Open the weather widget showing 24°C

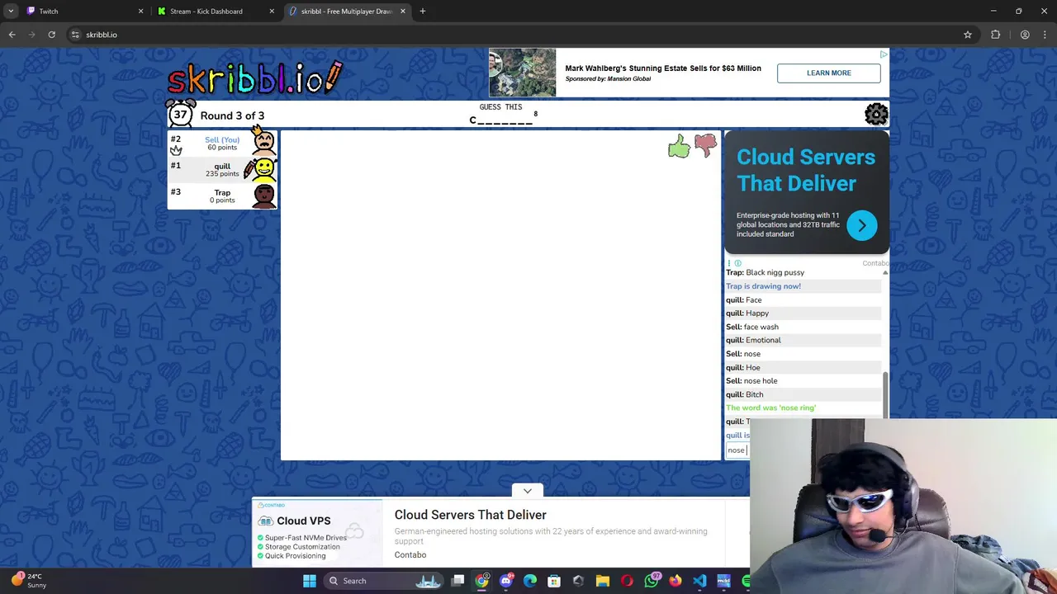coord(28,580)
